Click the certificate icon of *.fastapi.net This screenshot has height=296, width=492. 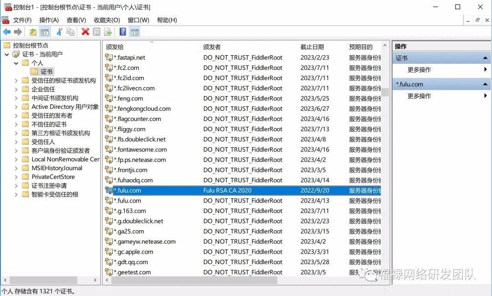pyautogui.click(x=109, y=57)
